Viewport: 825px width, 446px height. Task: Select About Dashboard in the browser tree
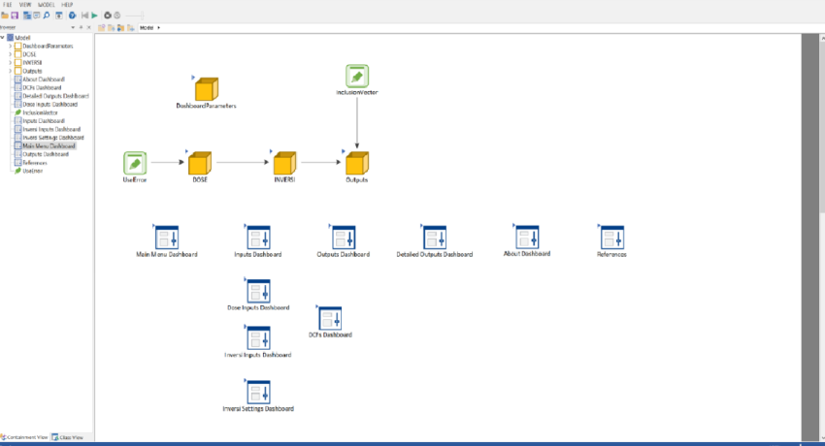(43, 80)
